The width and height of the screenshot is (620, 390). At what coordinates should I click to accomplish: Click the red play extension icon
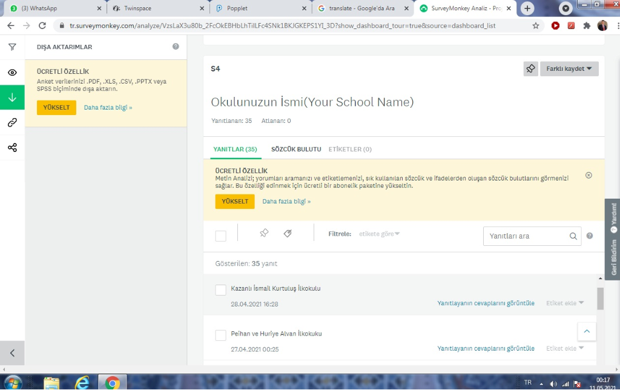pyautogui.click(x=556, y=25)
